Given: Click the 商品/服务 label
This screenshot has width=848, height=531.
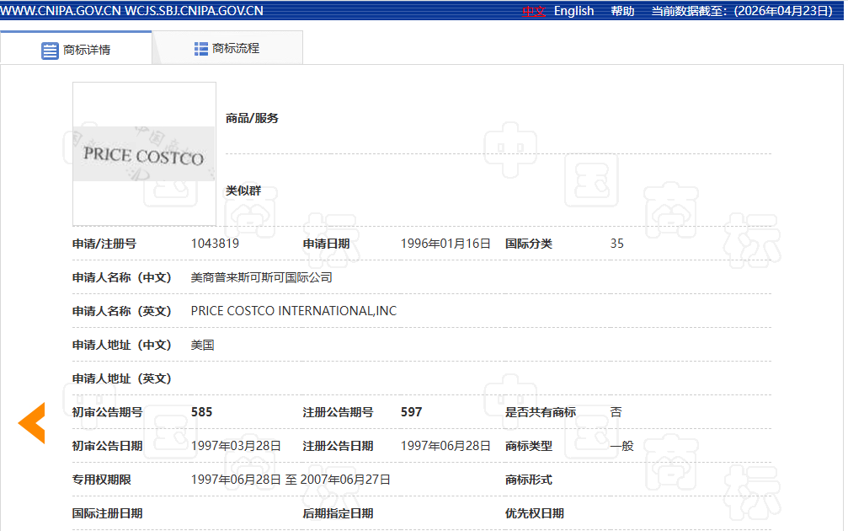Looking at the screenshot, I should point(252,118).
